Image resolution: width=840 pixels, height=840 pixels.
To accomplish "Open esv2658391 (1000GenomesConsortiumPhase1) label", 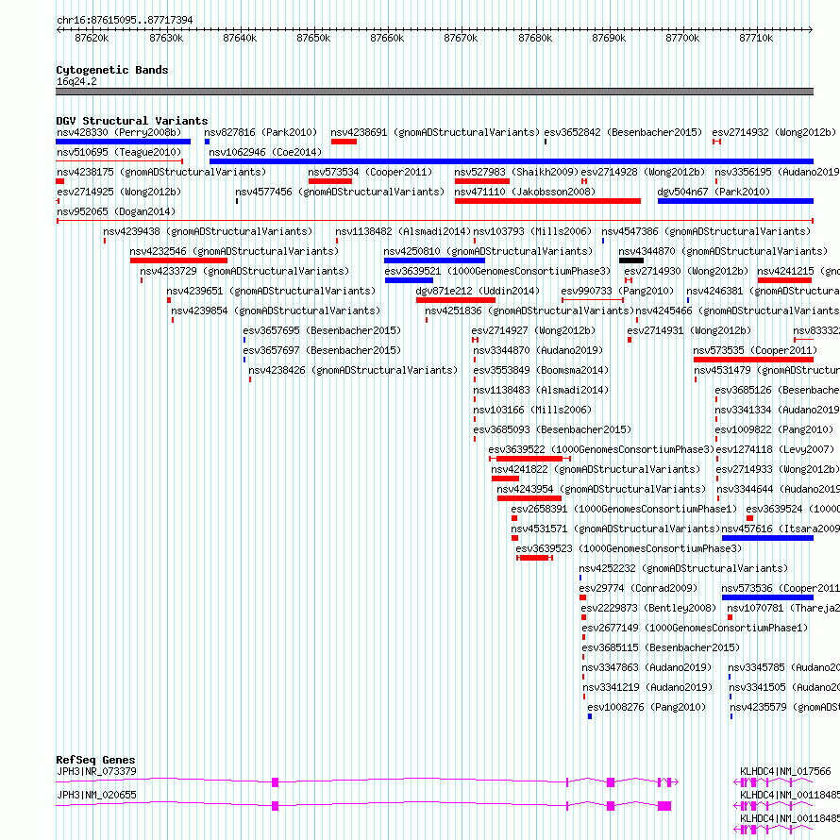I will 624,509.
